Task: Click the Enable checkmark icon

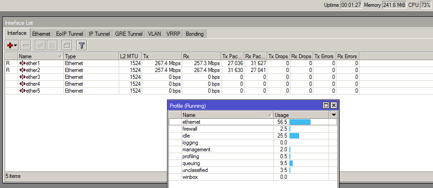Action: pos(40,45)
